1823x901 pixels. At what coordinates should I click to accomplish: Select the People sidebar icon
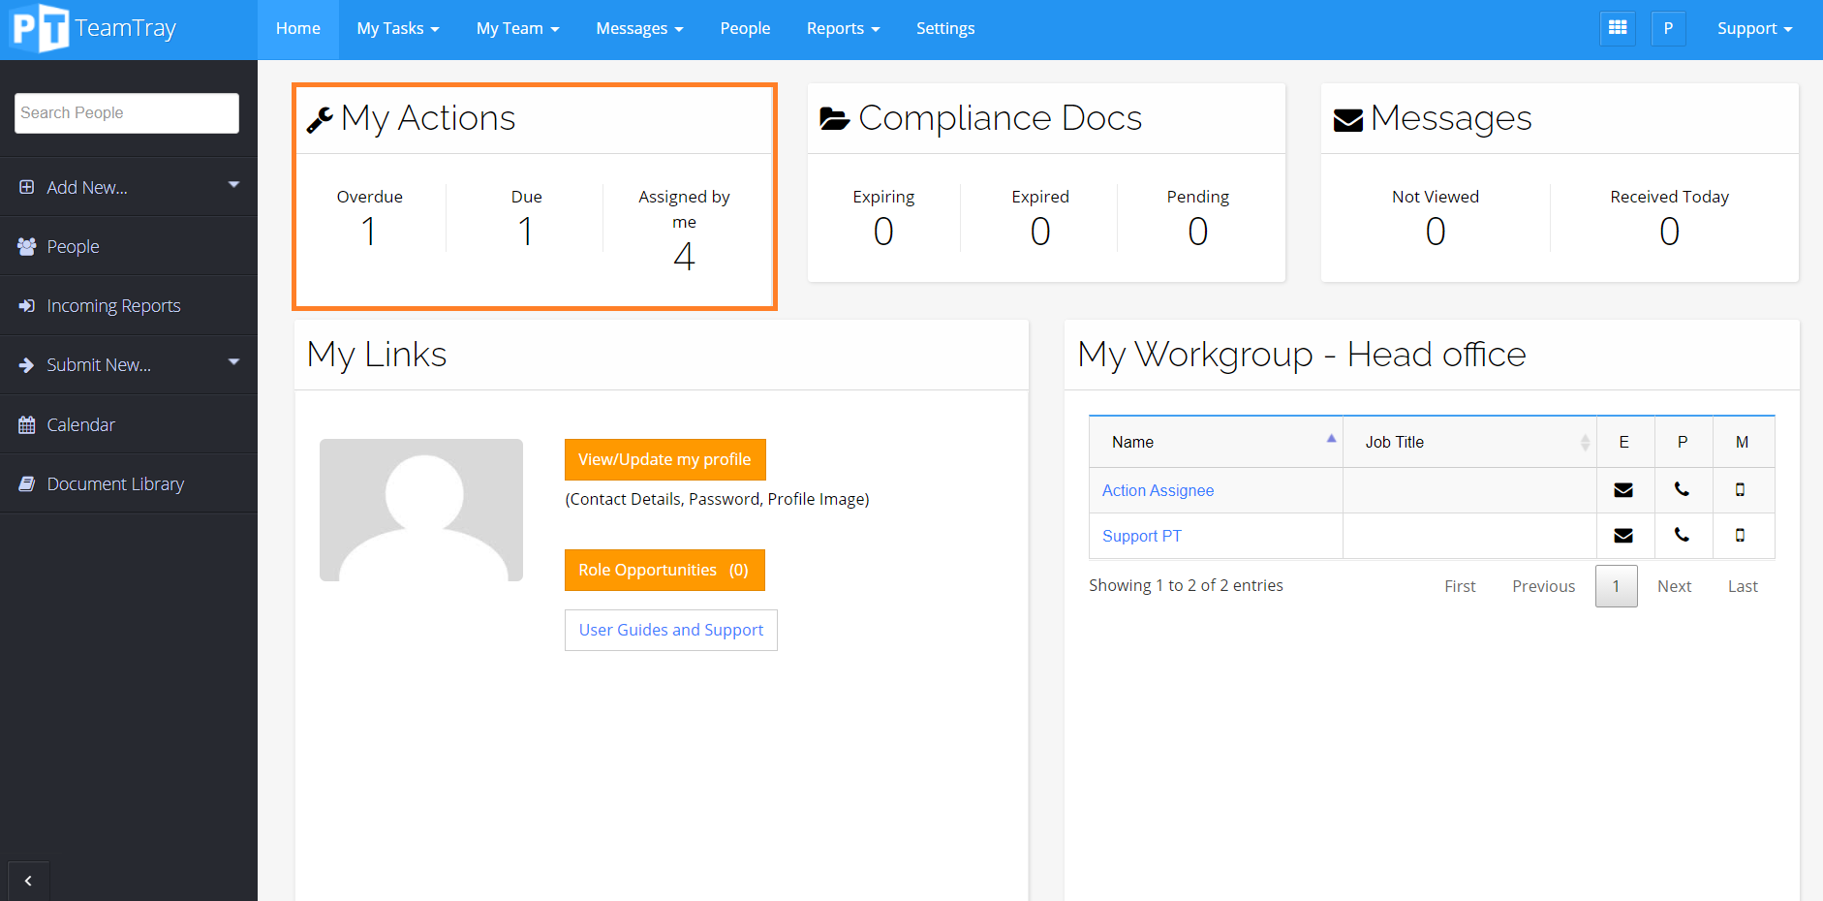coord(26,246)
